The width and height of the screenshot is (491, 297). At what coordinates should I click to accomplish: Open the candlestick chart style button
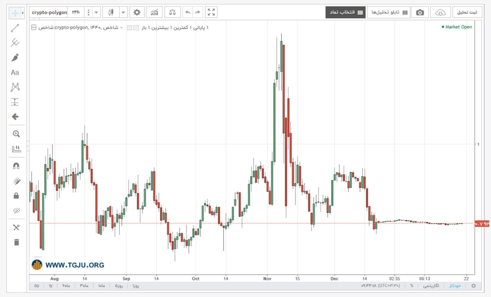(x=111, y=12)
